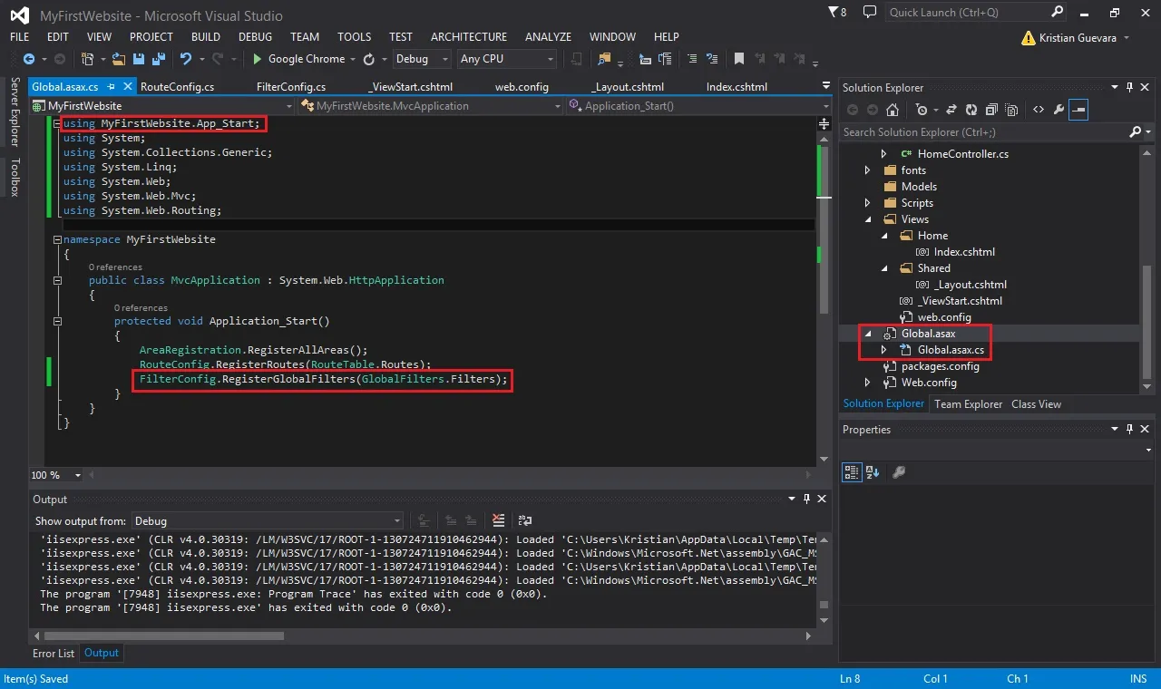This screenshot has width=1161, height=689.
Task: Click the Refresh icon in Solution Explorer
Action: point(971,110)
